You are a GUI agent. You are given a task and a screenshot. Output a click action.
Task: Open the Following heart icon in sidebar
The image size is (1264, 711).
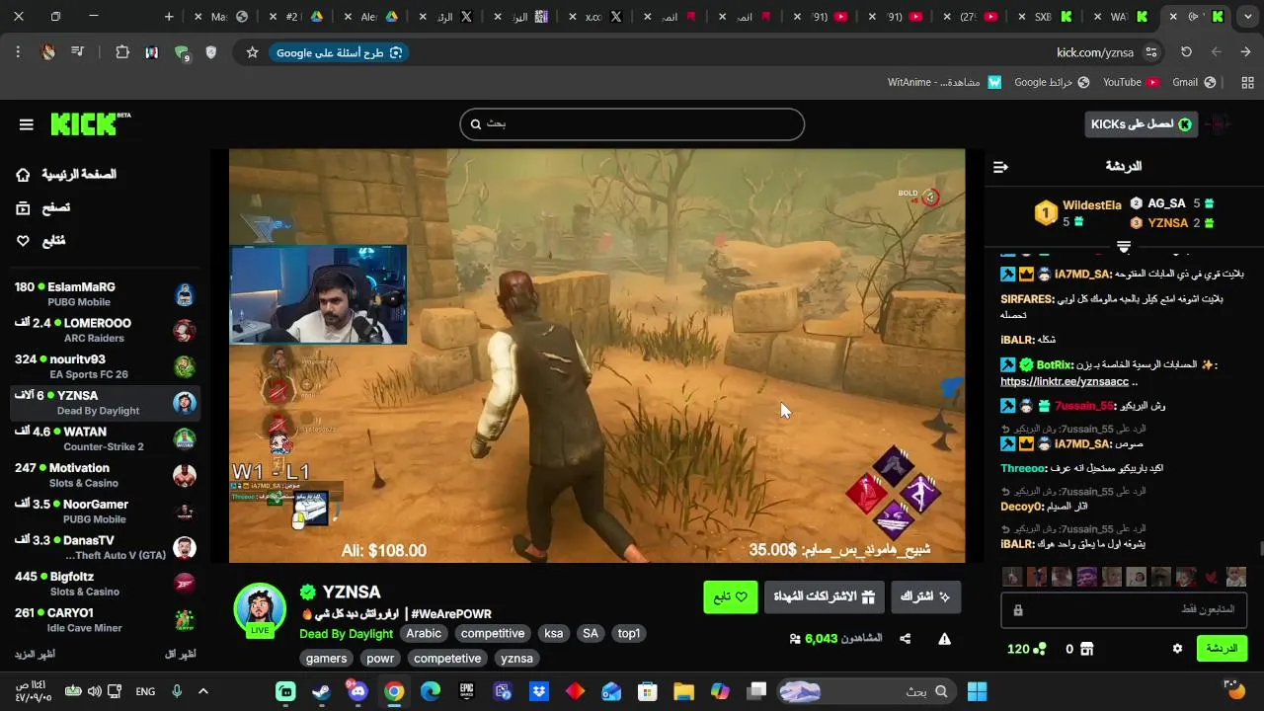23,241
